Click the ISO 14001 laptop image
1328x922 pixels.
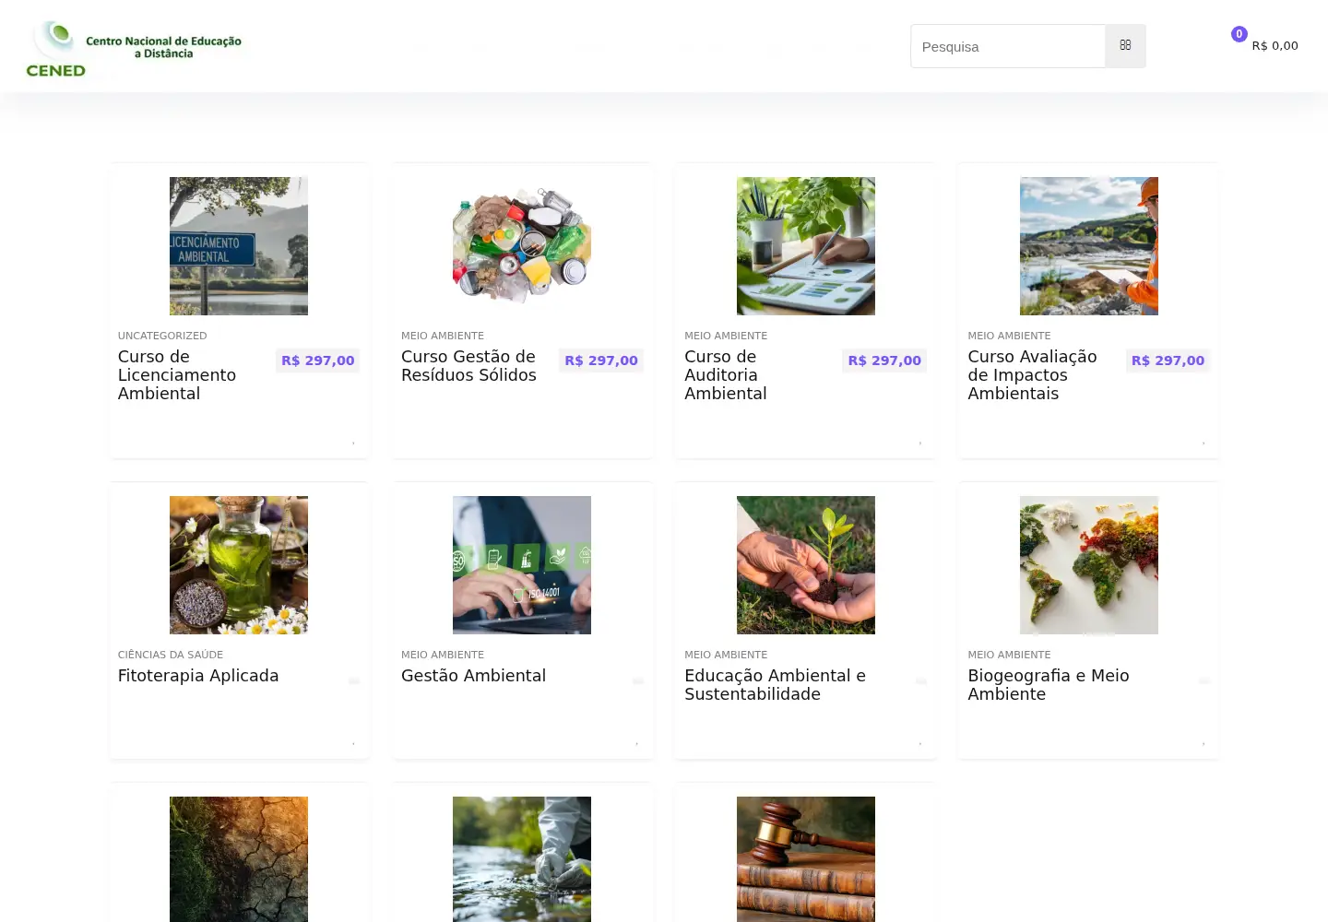point(522,565)
